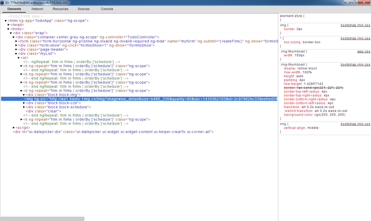Screen dimensions: 371x221
Task: Switch to the Sources tab
Action: [83, 9]
